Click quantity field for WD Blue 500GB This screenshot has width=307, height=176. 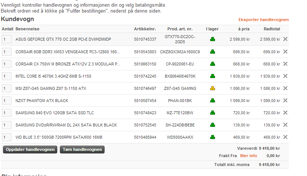[x=6, y=137]
